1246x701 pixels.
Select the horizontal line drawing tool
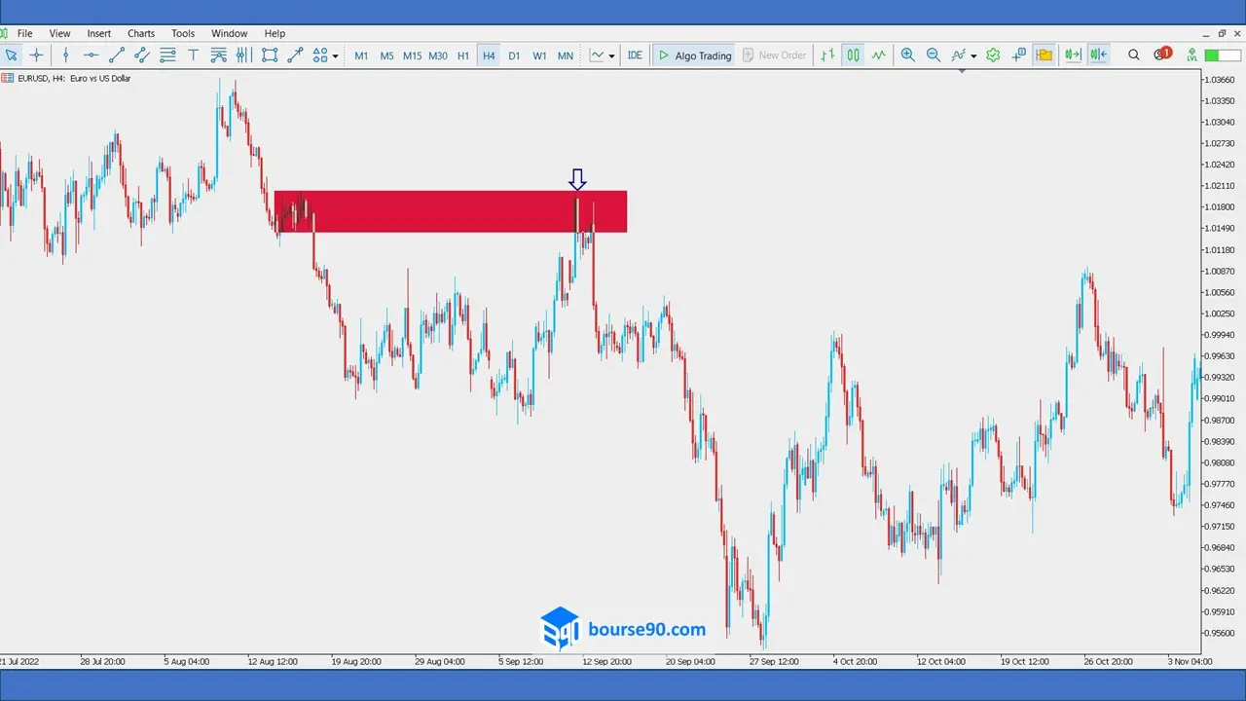(92, 55)
